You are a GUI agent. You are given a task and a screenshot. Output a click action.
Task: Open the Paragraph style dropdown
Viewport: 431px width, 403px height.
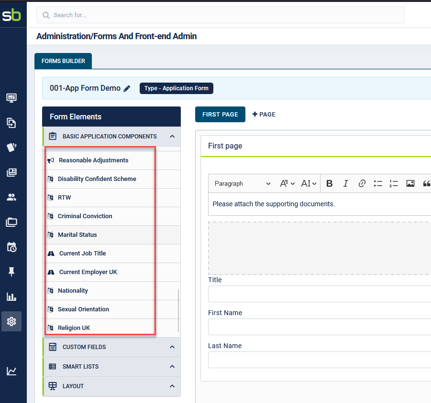pyautogui.click(x=242, y=183)
